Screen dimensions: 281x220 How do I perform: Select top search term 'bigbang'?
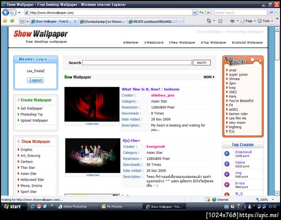point(235,127)
